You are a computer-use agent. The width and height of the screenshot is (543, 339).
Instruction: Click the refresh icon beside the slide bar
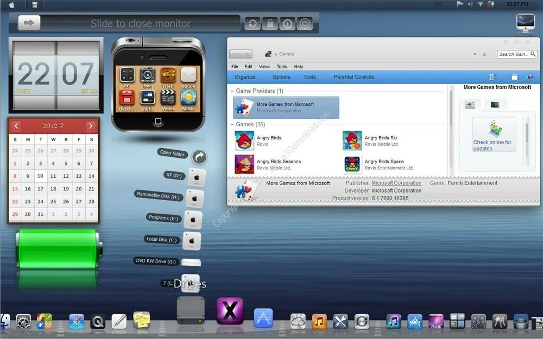pyautogui.click(x=252, y=23)
